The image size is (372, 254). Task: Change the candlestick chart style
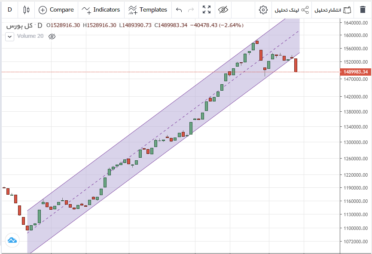[x=26, y=10]
